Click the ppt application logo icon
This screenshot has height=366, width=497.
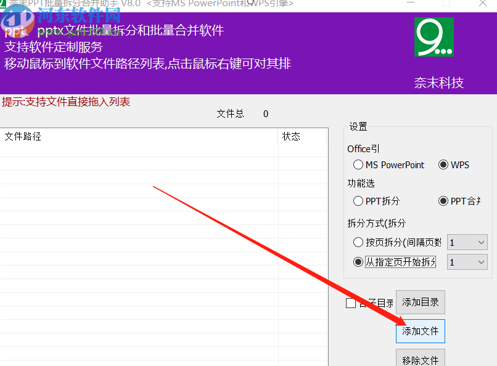[15, 30]
